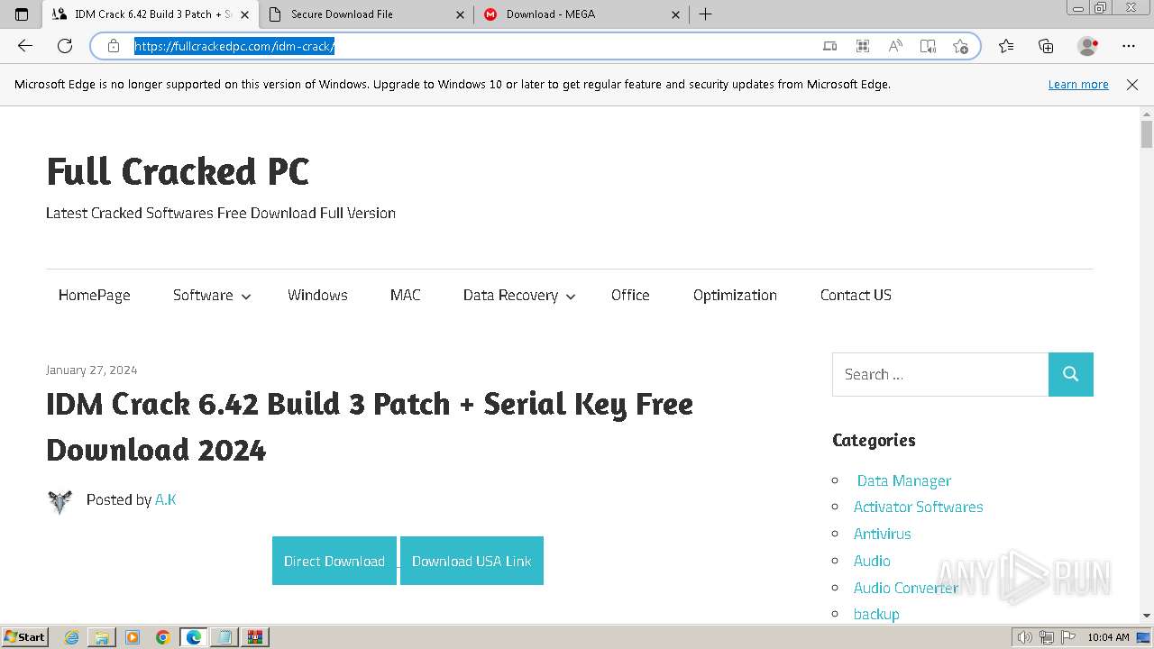This screenshot has height=649, width=1154.
Task: Open the Favorites list
Action: pos(1006,46)
